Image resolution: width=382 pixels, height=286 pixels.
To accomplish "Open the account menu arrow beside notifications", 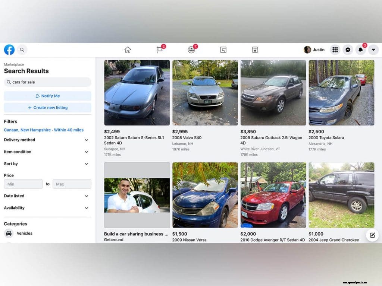I will [373, 50].
